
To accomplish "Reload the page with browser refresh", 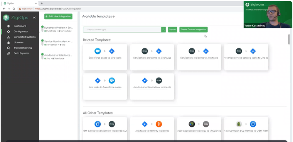I will [13, 8].
